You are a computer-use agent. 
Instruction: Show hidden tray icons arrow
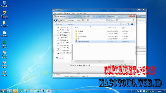pos(135,91)
